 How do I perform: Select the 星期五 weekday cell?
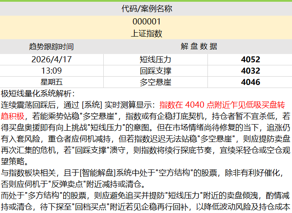51,82
